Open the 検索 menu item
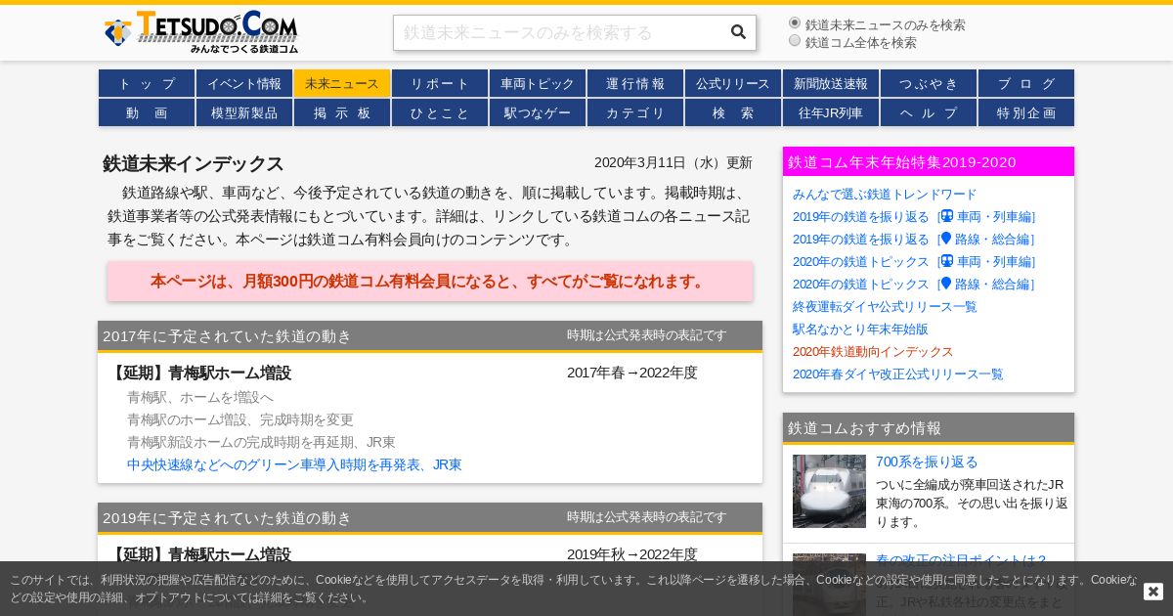 coord(733,112)
